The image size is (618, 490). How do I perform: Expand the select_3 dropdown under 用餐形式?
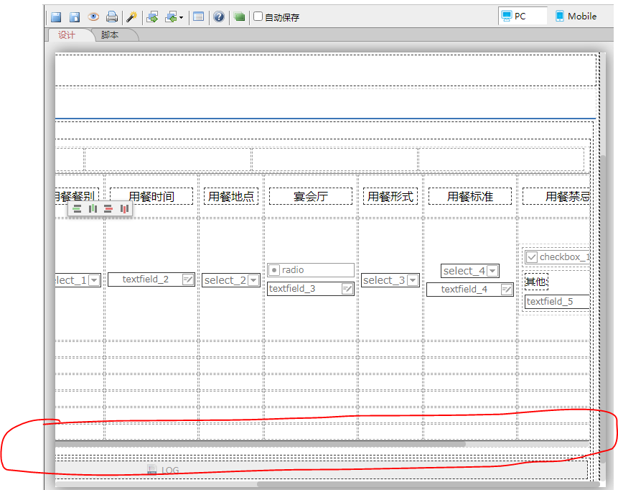[x=412, y=280]
